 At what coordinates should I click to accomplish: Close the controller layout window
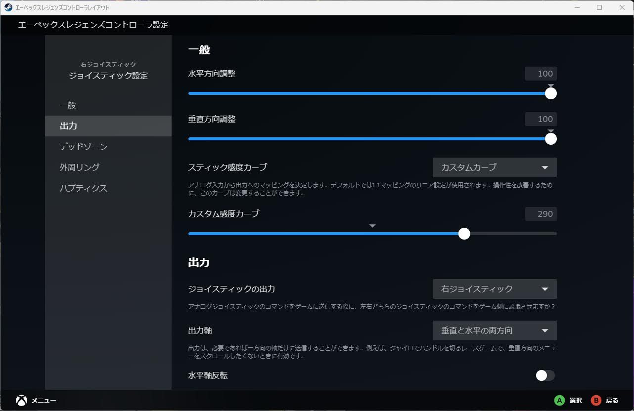click(x=622, y=7)
